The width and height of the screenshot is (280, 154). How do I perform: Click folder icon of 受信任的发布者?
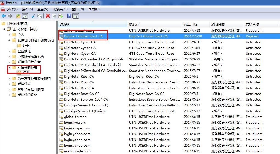pyautogui.click(x=14, y=62)
